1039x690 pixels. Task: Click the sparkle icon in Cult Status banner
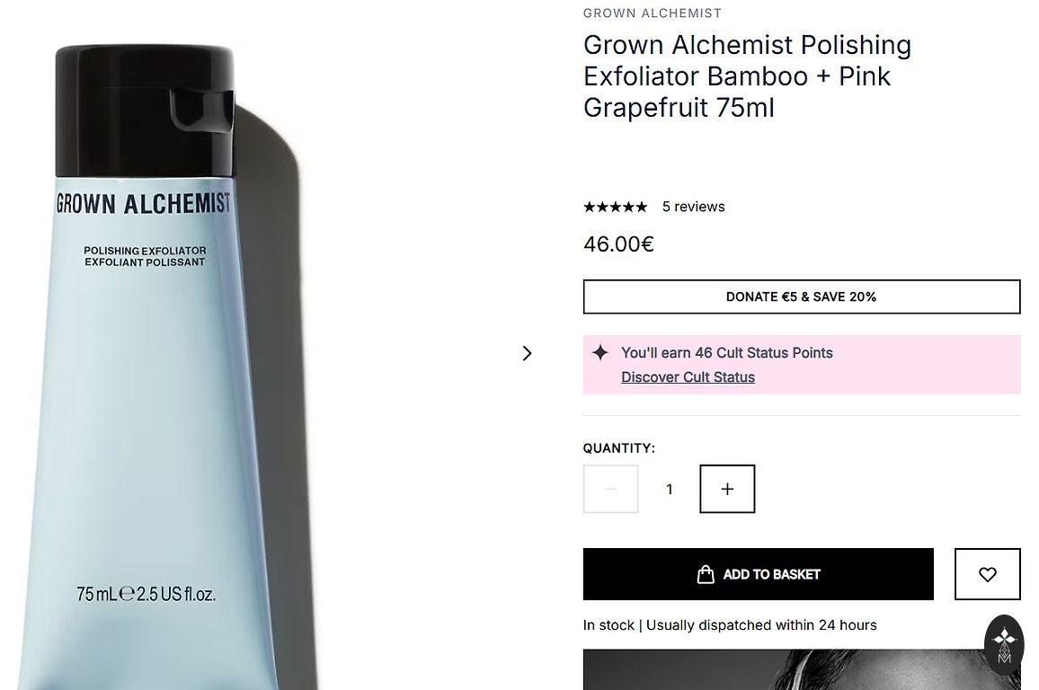pyautogui.click(x=600, y=353)
